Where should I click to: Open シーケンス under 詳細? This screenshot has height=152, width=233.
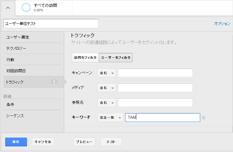coord(32,116)
